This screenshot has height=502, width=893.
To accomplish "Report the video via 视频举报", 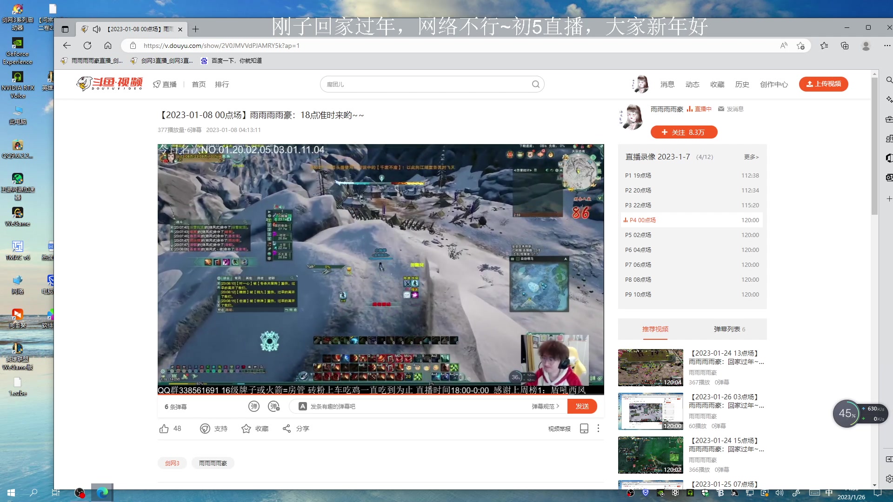I will tap(559, 429).
